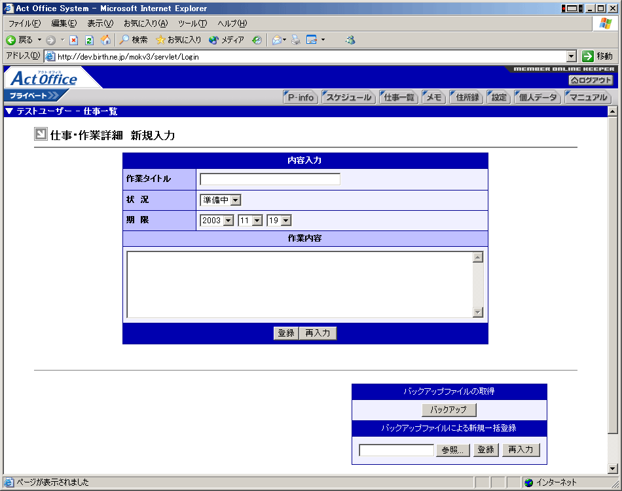Click the ログアウト button

pyautogui.click(x=591, y=80)
